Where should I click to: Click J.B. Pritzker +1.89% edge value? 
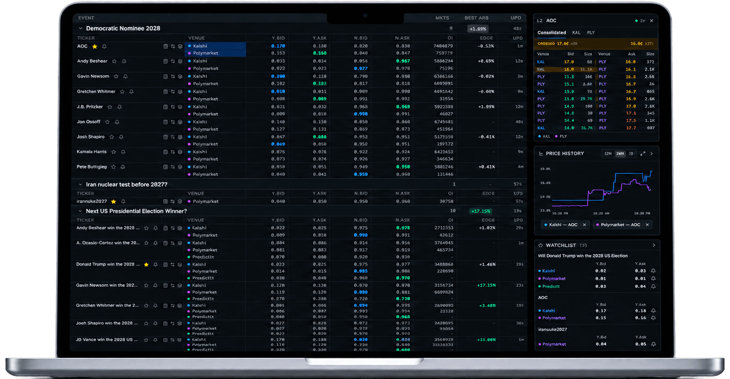[x=486, y=107]
